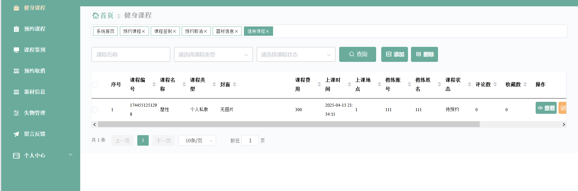
Task: Click the 待预约 status cell
Action: pyautogui.click(x=452, y=110)
